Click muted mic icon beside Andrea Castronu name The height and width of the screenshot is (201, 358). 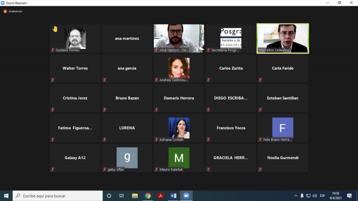(156, 80)
